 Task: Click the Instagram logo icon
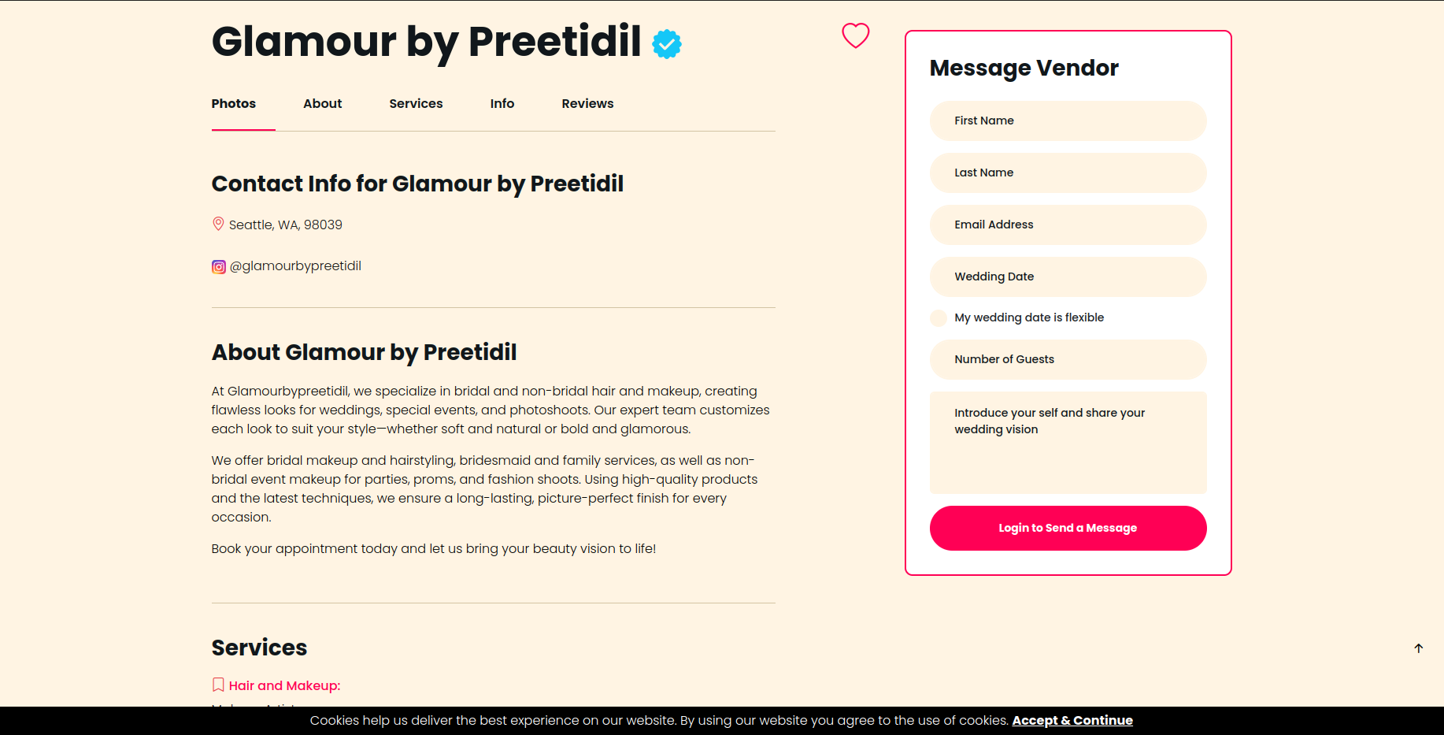click(x=219, y=267)
